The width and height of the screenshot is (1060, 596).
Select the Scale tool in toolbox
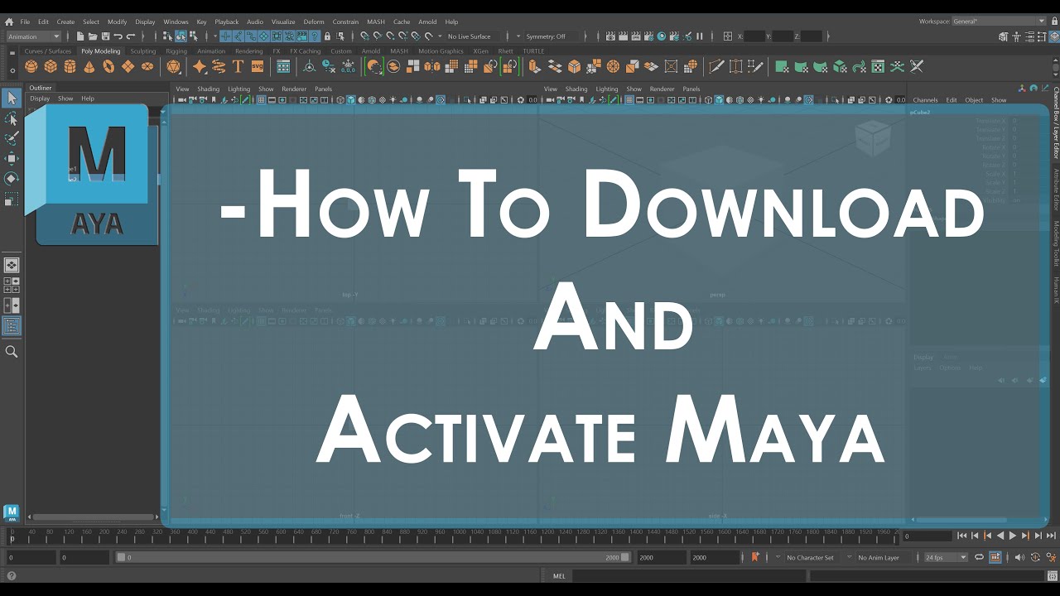pyautogui.click(x=12, y=199)
